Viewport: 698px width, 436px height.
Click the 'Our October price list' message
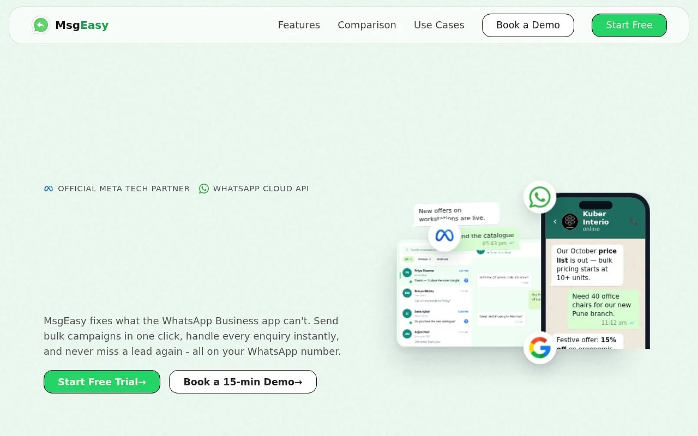pyautogui.click(x=587, y=264)
